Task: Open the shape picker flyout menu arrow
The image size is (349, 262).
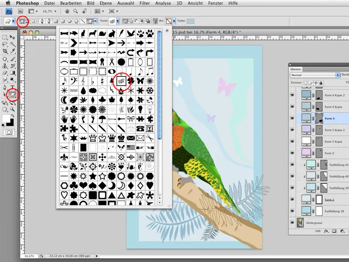Action: 167,31
